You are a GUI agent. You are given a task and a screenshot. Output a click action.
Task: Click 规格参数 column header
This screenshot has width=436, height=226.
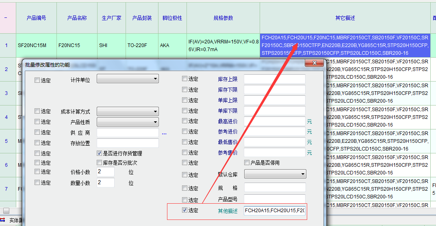click(223, 18)
